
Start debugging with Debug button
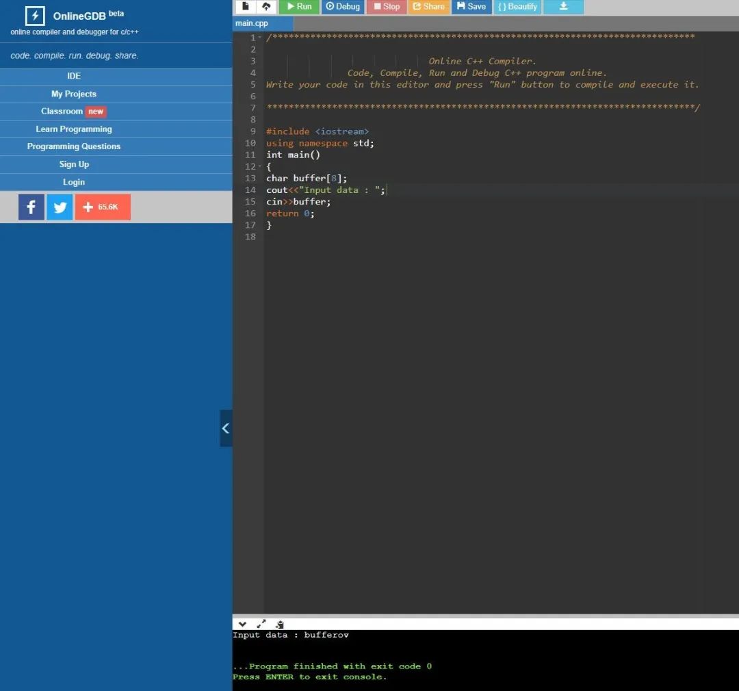[343, 7]
